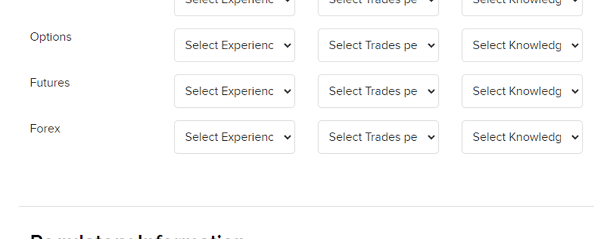This screenshot has width=610, height=239.
Task: Click the chevron arrow on Futures trades select
Action: click(x=431, y=91)
